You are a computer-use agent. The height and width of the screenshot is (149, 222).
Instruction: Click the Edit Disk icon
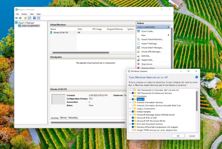138,56
